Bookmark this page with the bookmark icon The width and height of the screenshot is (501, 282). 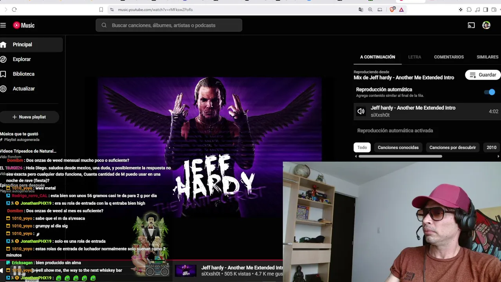point(101,9)
